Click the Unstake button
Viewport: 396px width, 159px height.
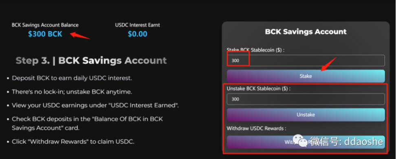tap(306, 115)
